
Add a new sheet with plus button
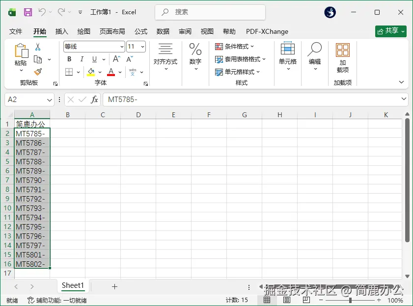point(114,286)
